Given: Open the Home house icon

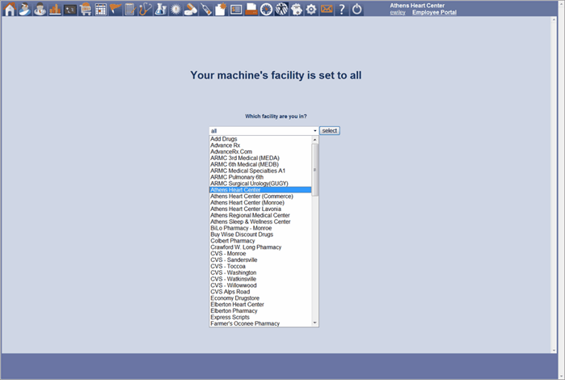Looking at the screenshot, I should 10,9.
